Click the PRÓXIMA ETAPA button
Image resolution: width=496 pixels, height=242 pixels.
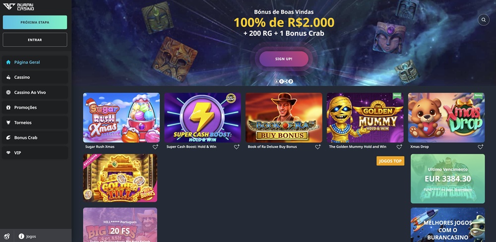click(x=35, y=22)
